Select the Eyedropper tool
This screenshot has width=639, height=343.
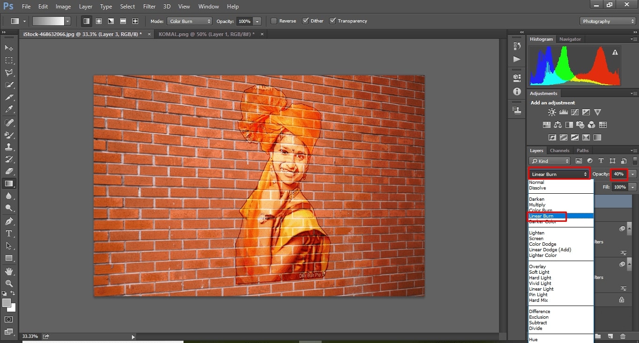(x=9, y=109)
